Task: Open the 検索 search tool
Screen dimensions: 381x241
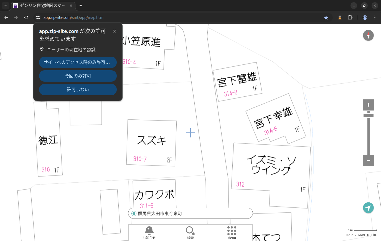Action: tap(190, 233)
